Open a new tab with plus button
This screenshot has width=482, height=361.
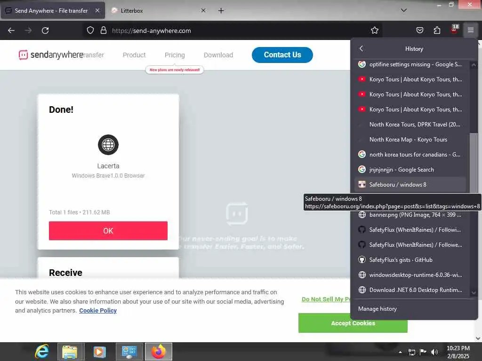221,11
